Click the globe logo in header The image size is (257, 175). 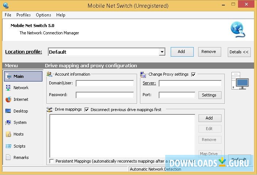click(238, 30)
